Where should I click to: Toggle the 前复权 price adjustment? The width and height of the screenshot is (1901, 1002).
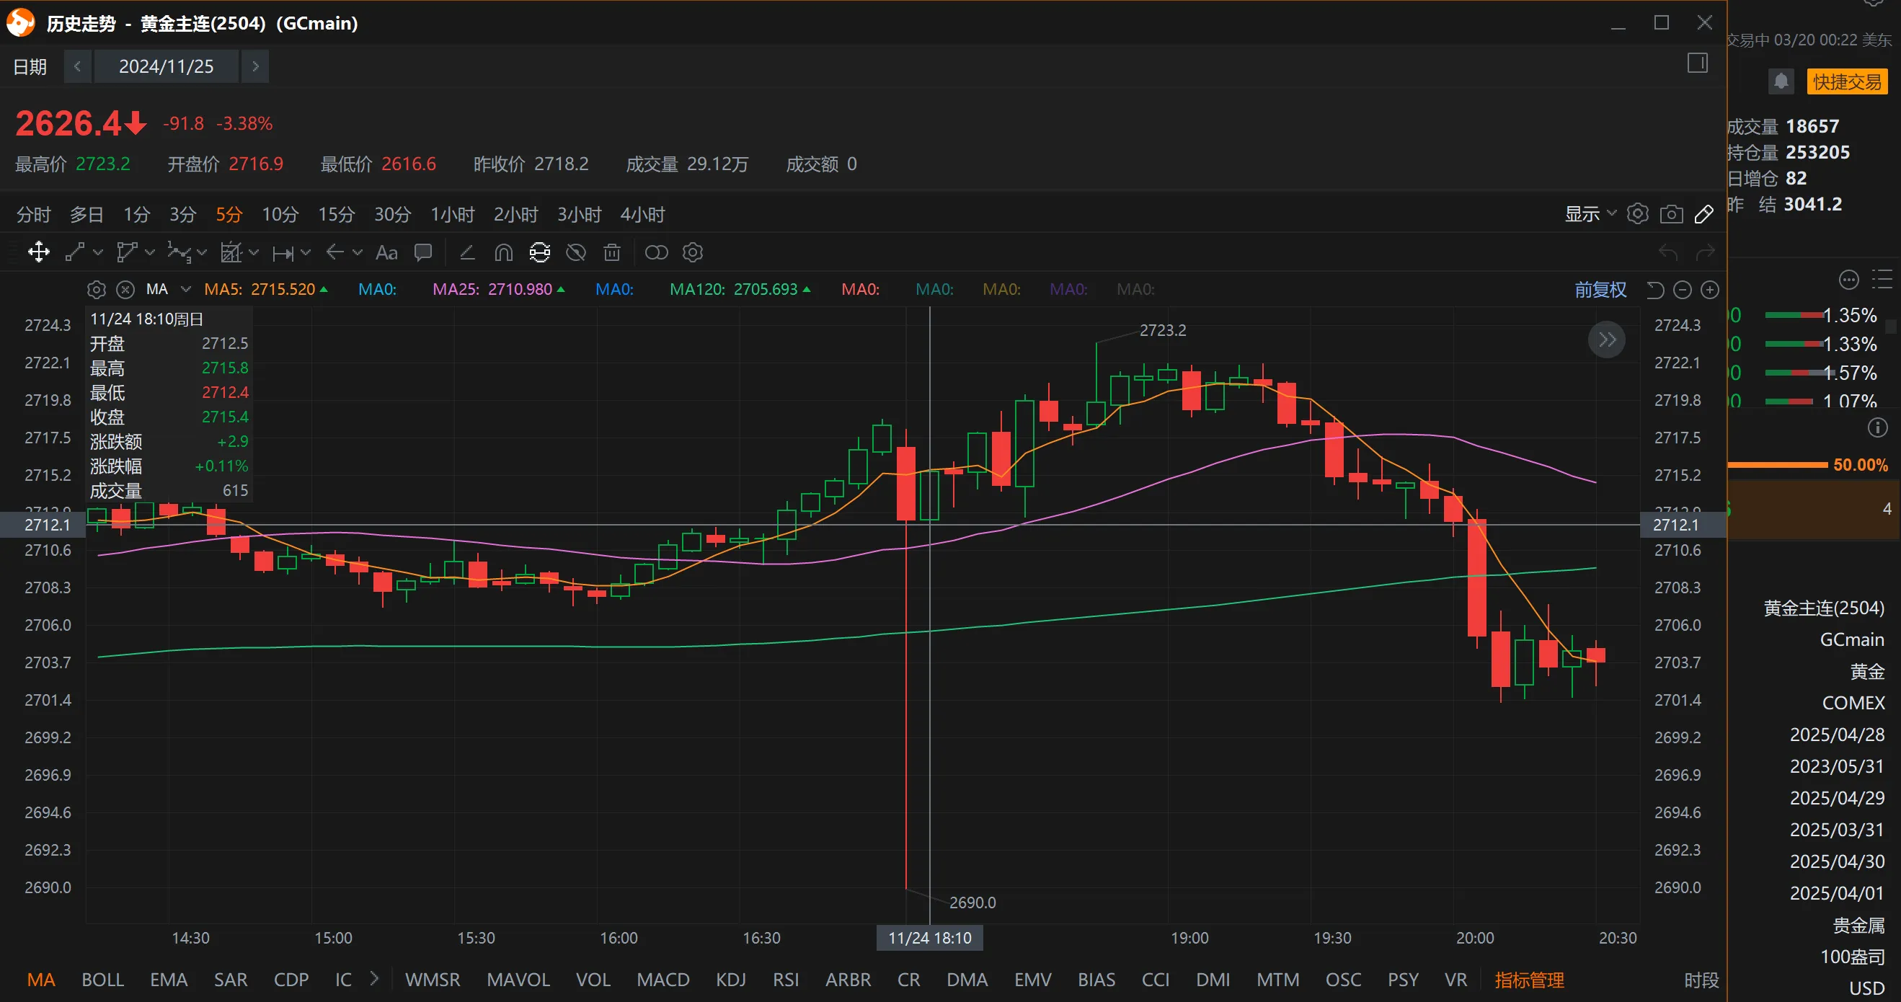(x=1600, y=290)
